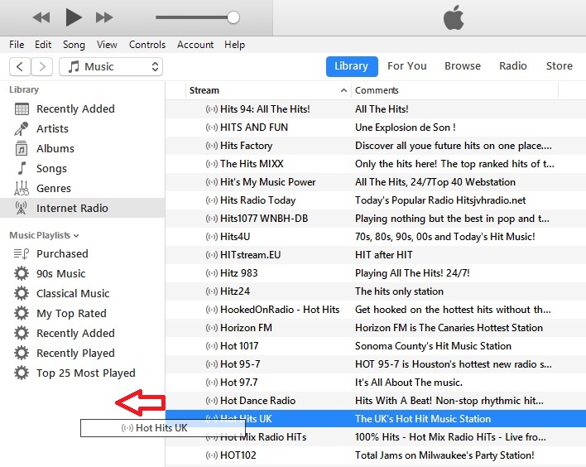Click the stream icon next to HOT102
Screen dimensions: 586x467
pyautogui.click(x=212, y=455)
